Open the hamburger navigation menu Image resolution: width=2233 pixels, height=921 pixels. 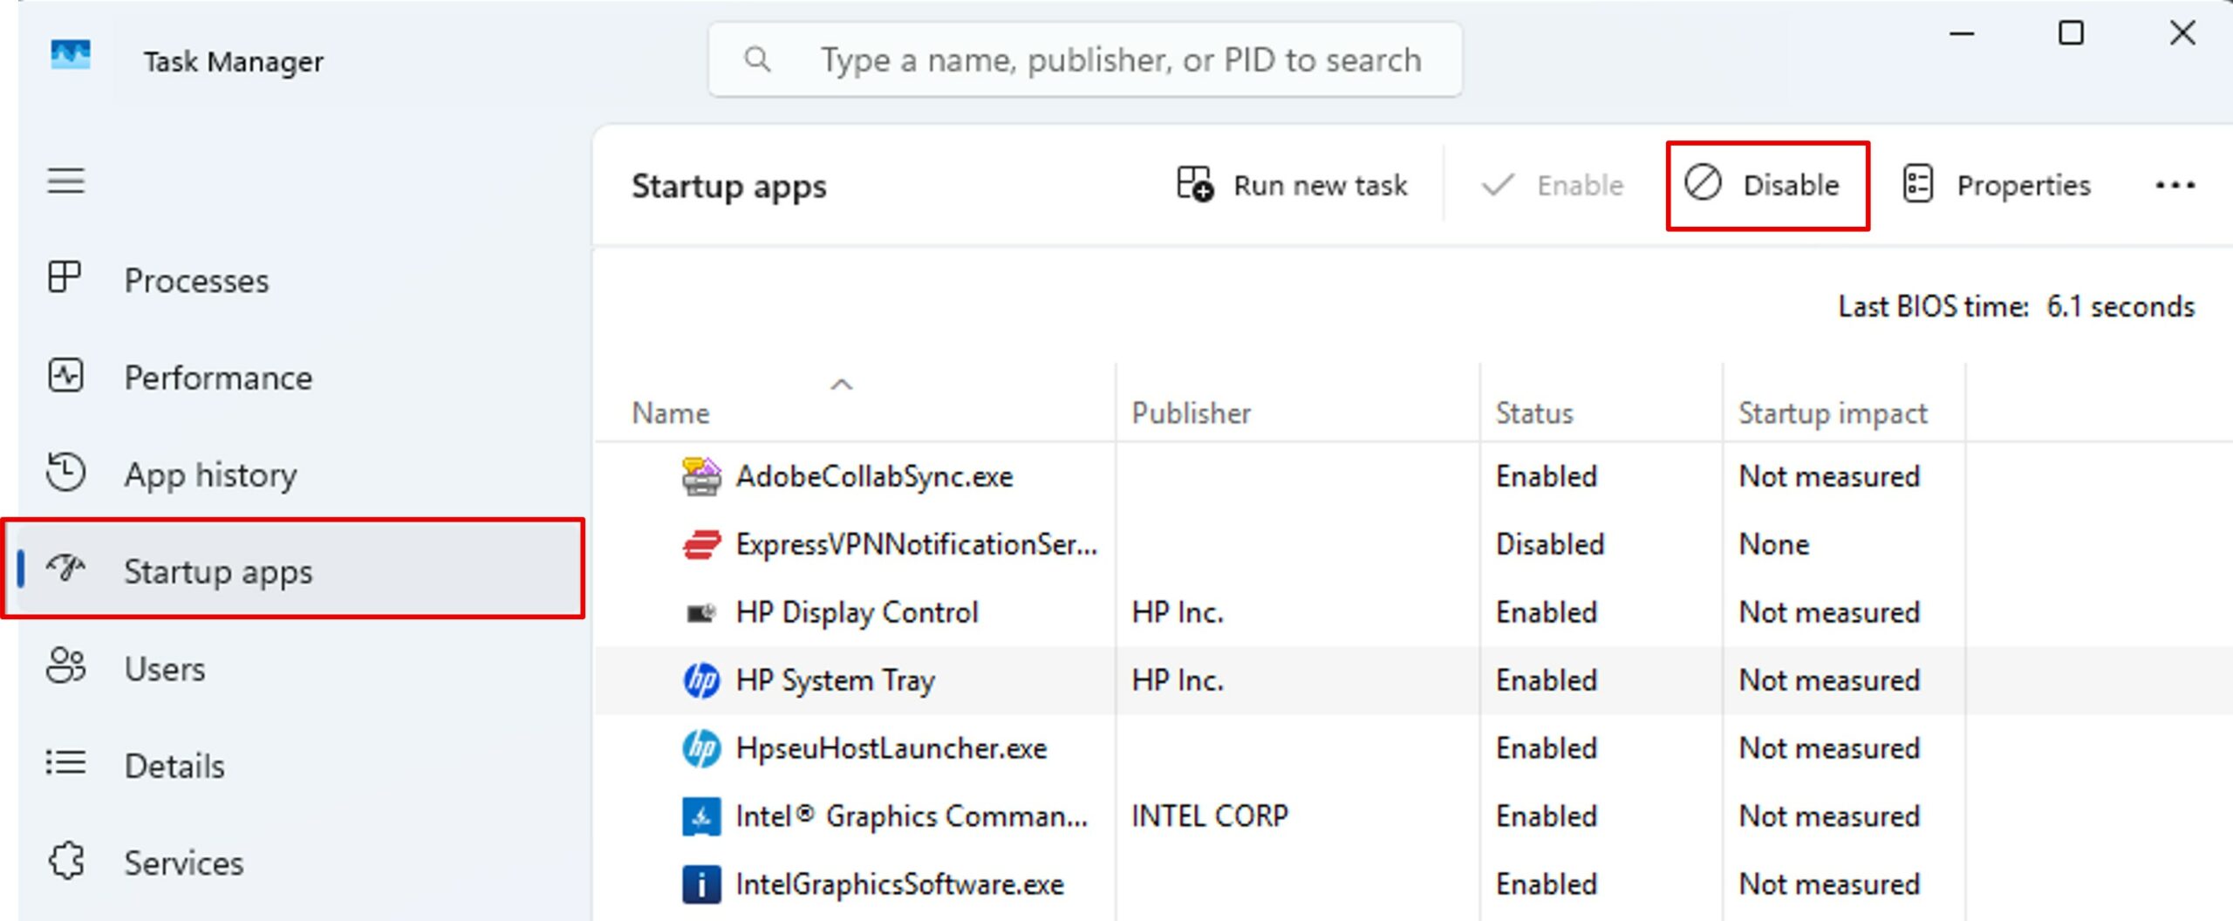click(x=65, y=181)
